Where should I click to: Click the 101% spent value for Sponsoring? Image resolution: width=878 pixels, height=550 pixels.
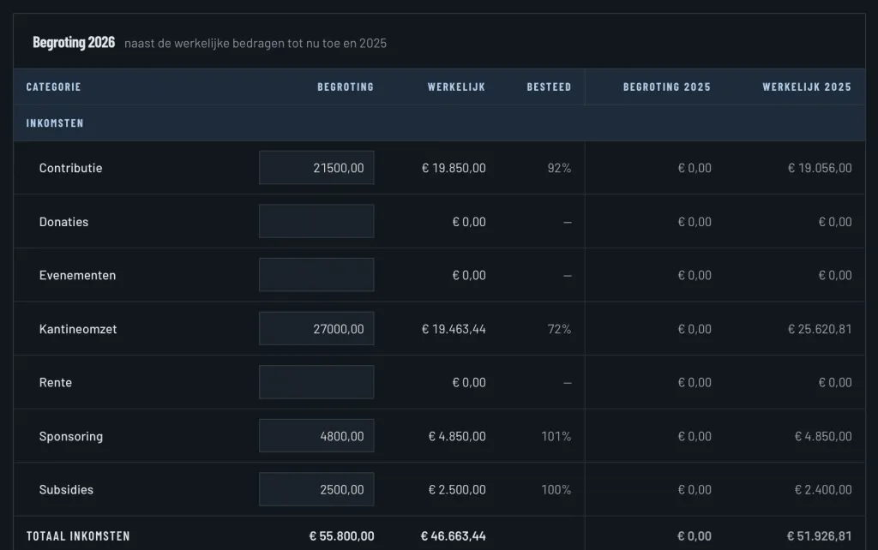pos(556,436)
